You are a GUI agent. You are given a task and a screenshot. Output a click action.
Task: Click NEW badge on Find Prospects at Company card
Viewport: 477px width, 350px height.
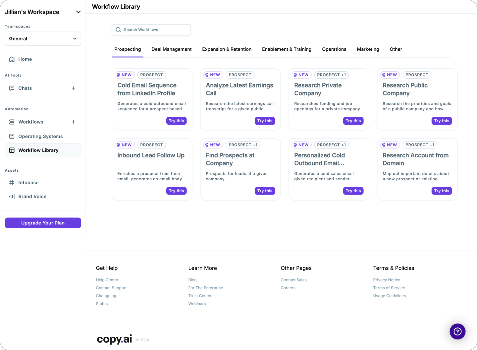(213, 145)
